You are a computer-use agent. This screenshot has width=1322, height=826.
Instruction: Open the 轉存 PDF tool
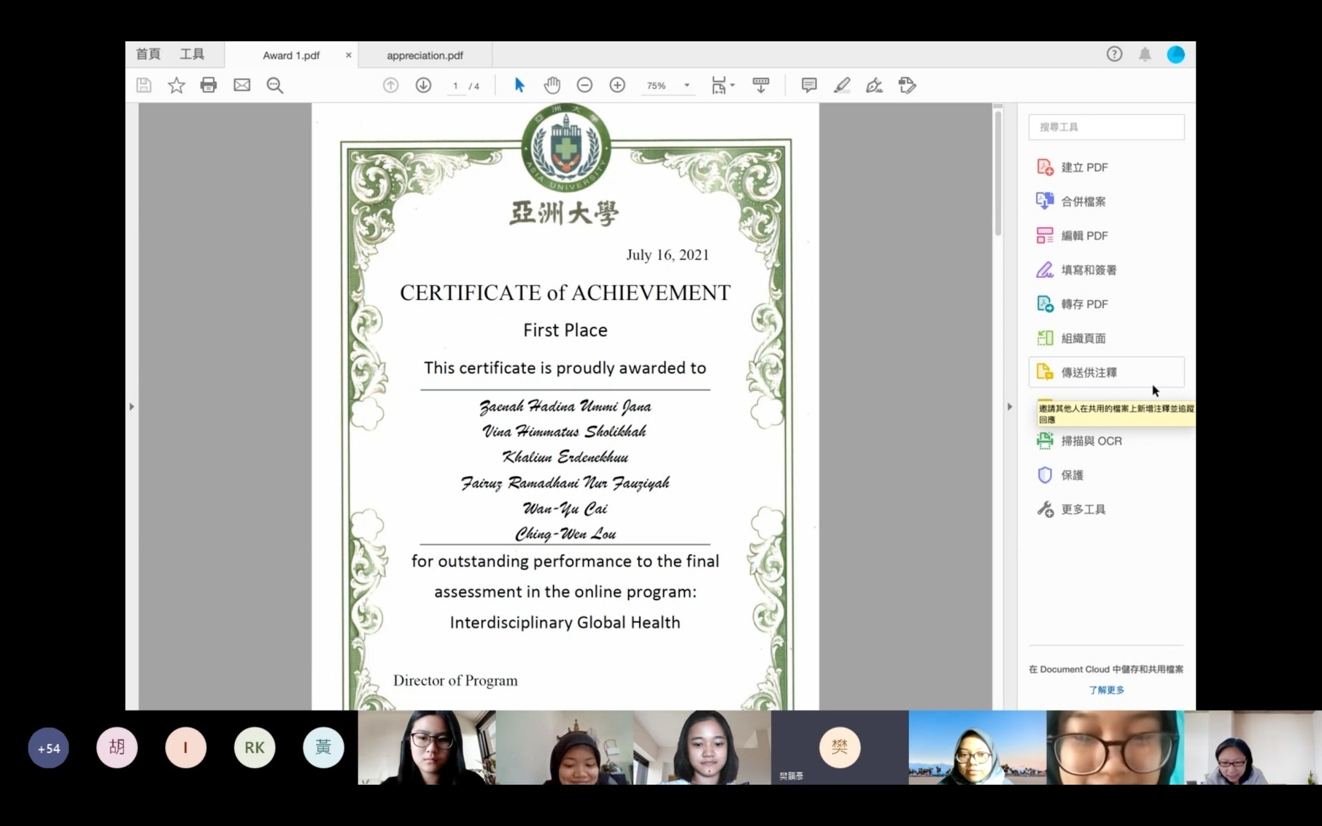pos(1106,304)
